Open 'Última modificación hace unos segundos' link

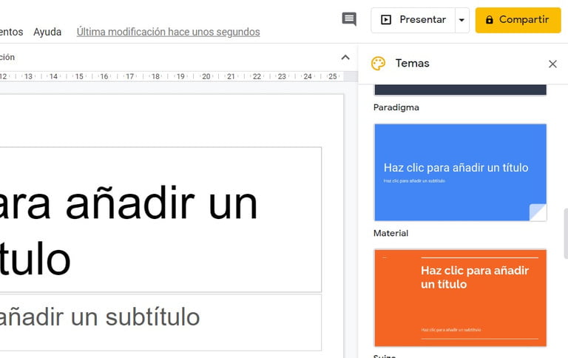168,32
